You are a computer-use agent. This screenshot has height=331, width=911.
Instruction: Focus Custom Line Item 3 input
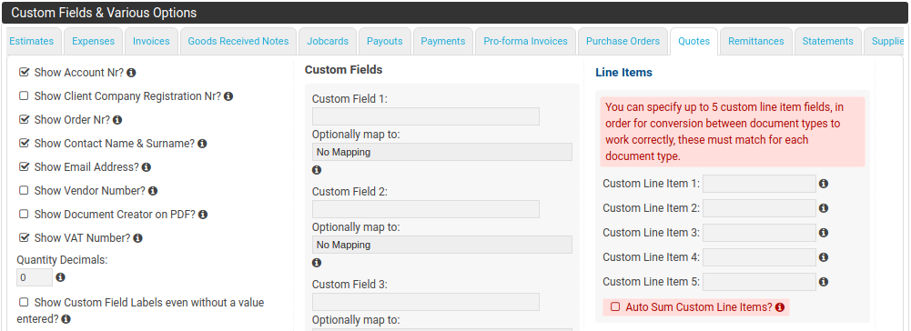point(759,232)
